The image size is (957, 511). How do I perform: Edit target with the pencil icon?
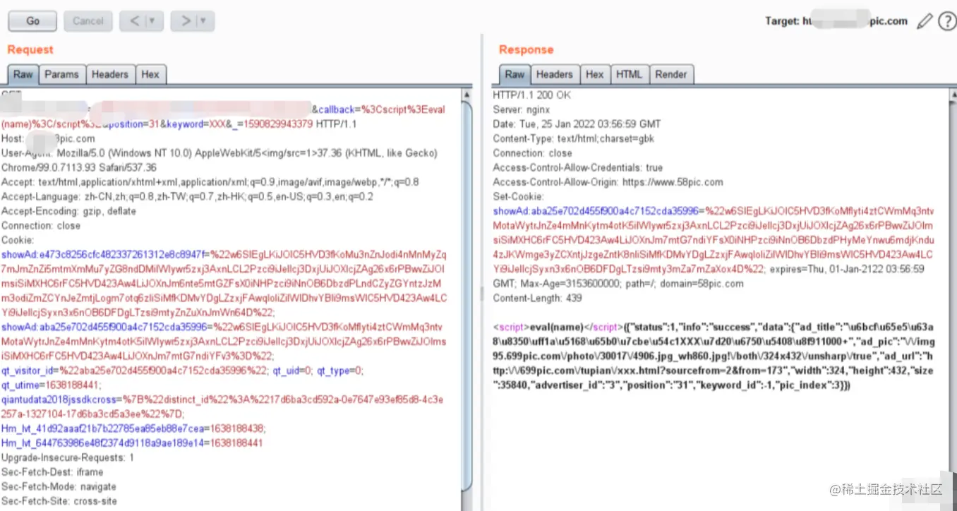[925, 22]
